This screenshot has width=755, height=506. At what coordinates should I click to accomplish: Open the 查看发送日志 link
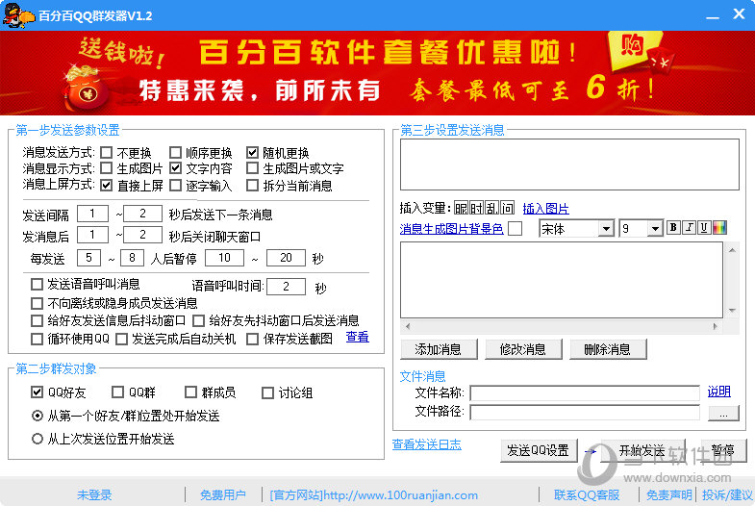click(427, 444)
